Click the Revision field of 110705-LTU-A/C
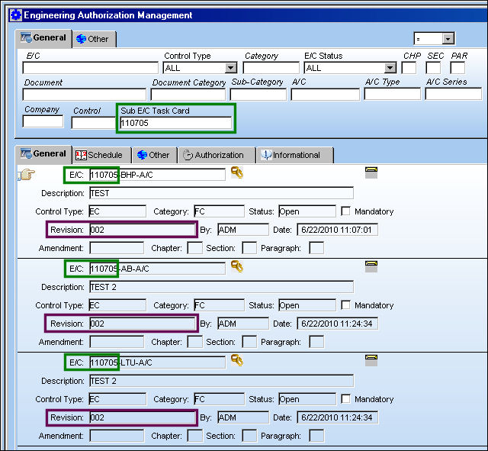Viewport: 488px width, 451px height. pos(143,417)
